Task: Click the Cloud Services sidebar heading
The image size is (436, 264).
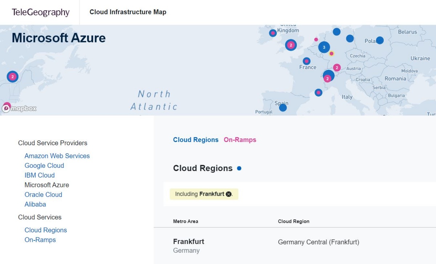Action: click(40, 217)
